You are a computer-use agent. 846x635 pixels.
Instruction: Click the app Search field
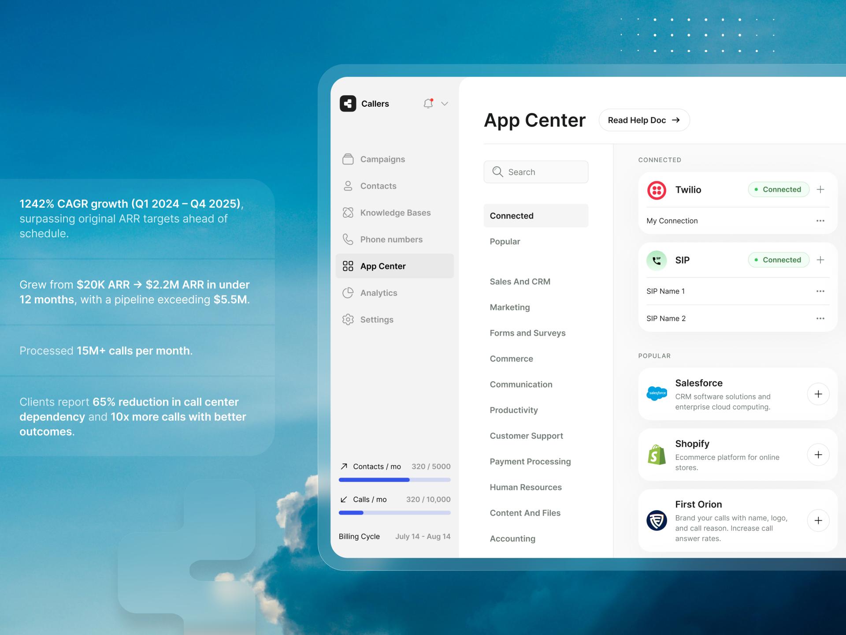(536, 172)
